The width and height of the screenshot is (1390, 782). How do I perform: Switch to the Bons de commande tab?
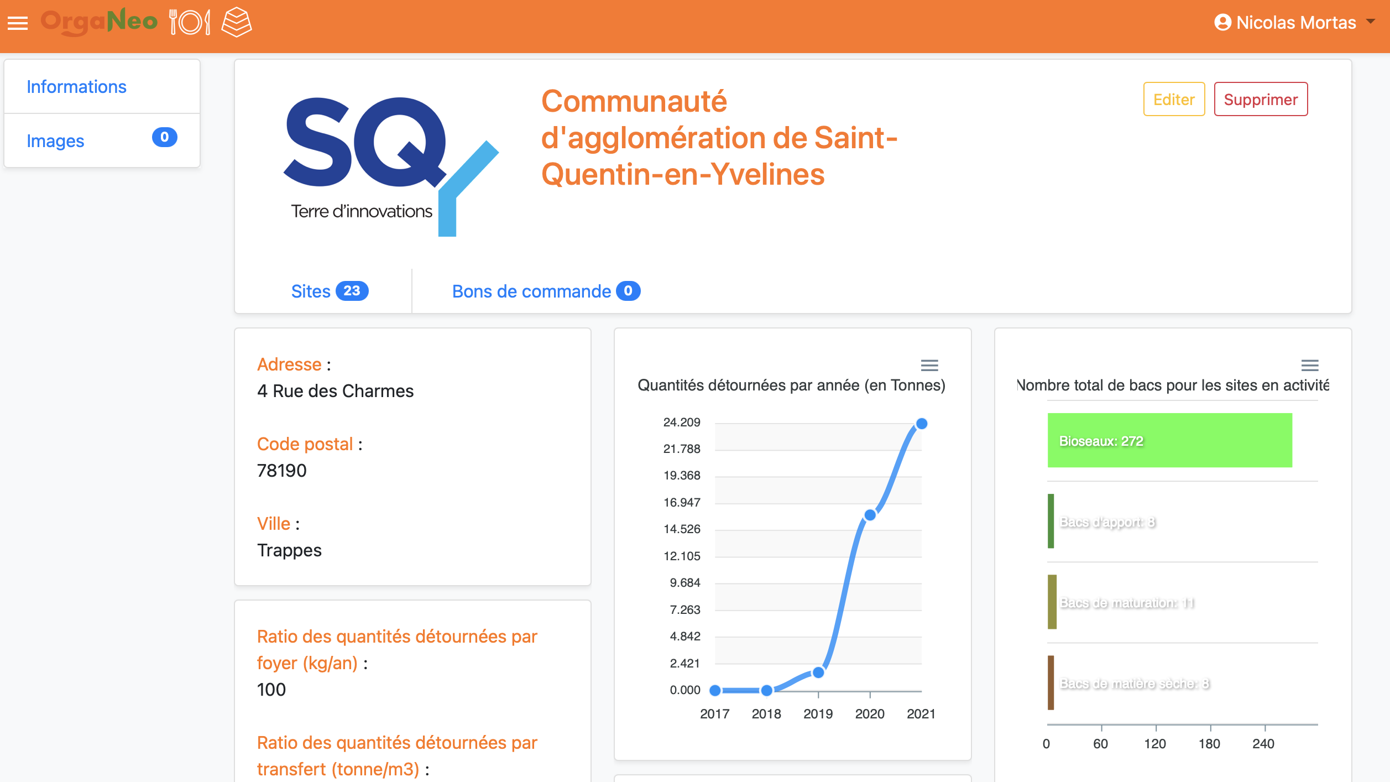[x=546, y=291]
